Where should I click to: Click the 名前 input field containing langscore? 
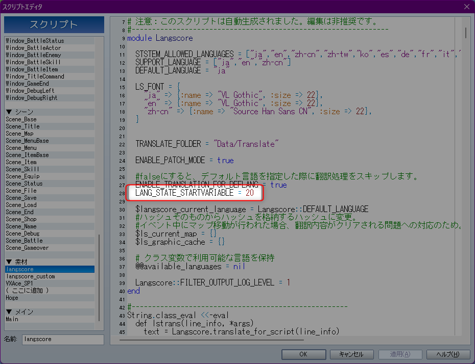click(63, 339)
